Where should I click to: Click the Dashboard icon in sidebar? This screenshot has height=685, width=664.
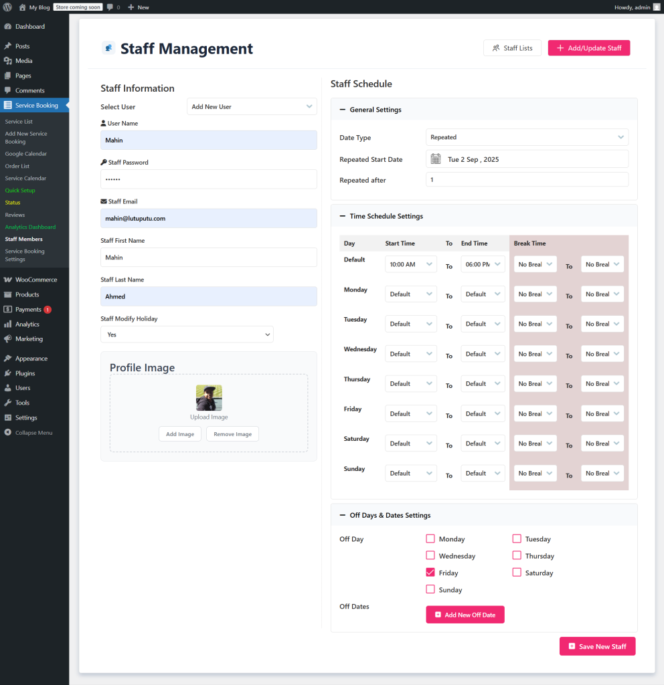(x=8, y=27)
